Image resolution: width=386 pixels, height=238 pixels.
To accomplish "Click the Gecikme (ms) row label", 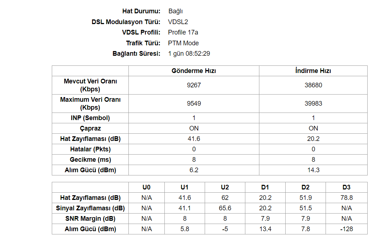I will [x=90, y=160].
